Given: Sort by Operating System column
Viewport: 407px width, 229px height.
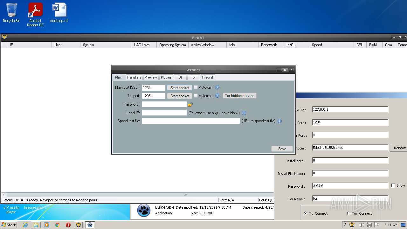Looking at the screenshot, I should [172, 45].
